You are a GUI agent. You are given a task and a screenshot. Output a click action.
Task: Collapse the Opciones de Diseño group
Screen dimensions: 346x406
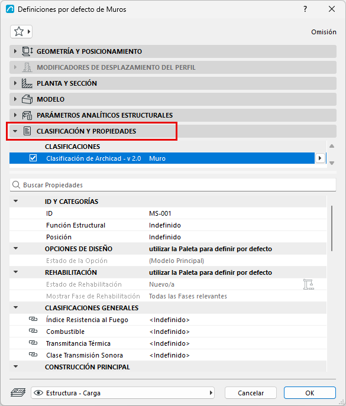[16, 249]
